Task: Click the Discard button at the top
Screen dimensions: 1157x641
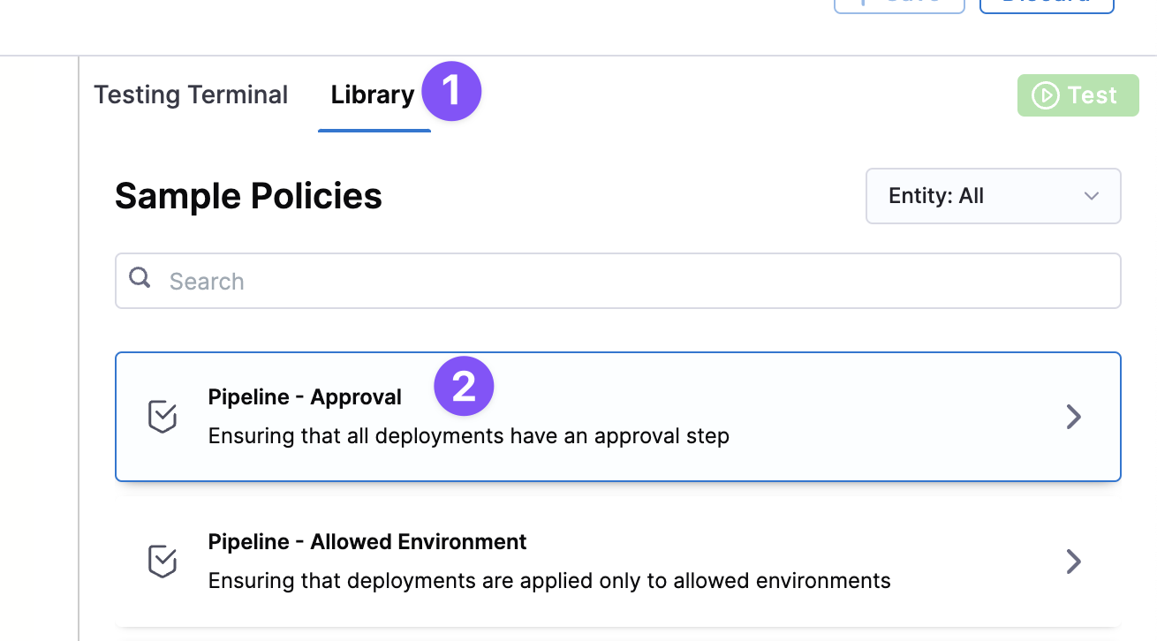Action: tap(1047, 4)
